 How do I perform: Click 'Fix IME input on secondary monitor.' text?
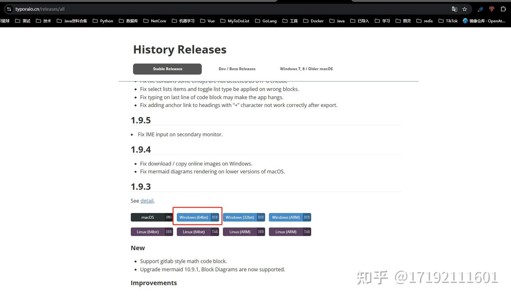pyautogui.click(x=180, y=134)
